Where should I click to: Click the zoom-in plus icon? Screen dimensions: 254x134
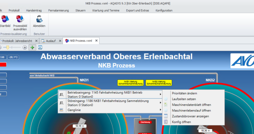25,48
